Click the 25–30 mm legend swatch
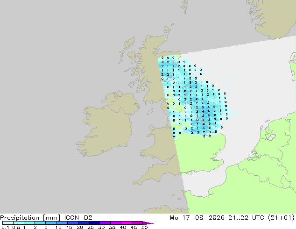Image resolution: width=296 pixels, height=229 pixels. click(x=94, y=223)
